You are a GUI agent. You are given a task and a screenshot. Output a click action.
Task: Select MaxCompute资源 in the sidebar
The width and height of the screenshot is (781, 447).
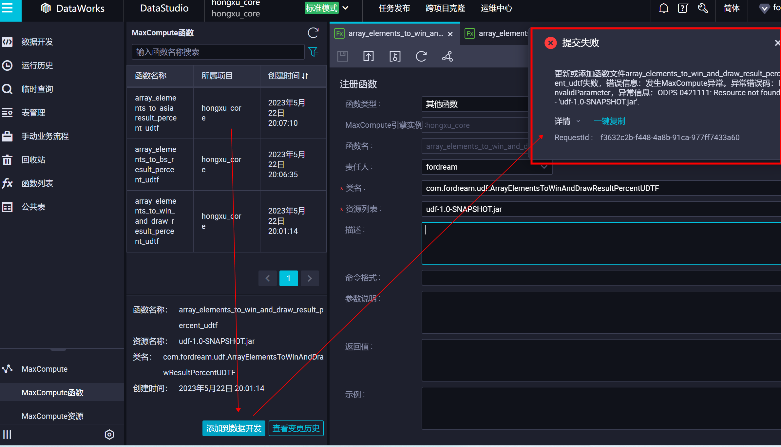pos(52,416)
